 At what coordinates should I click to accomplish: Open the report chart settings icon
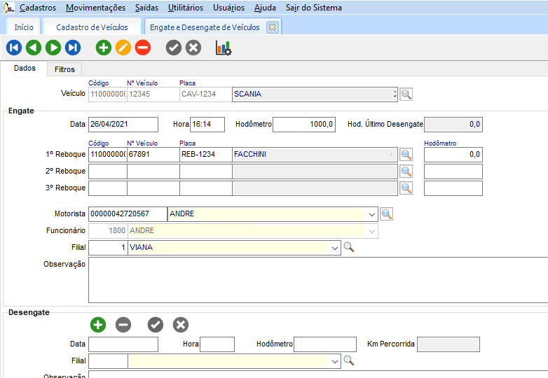(x=223, y=48)
